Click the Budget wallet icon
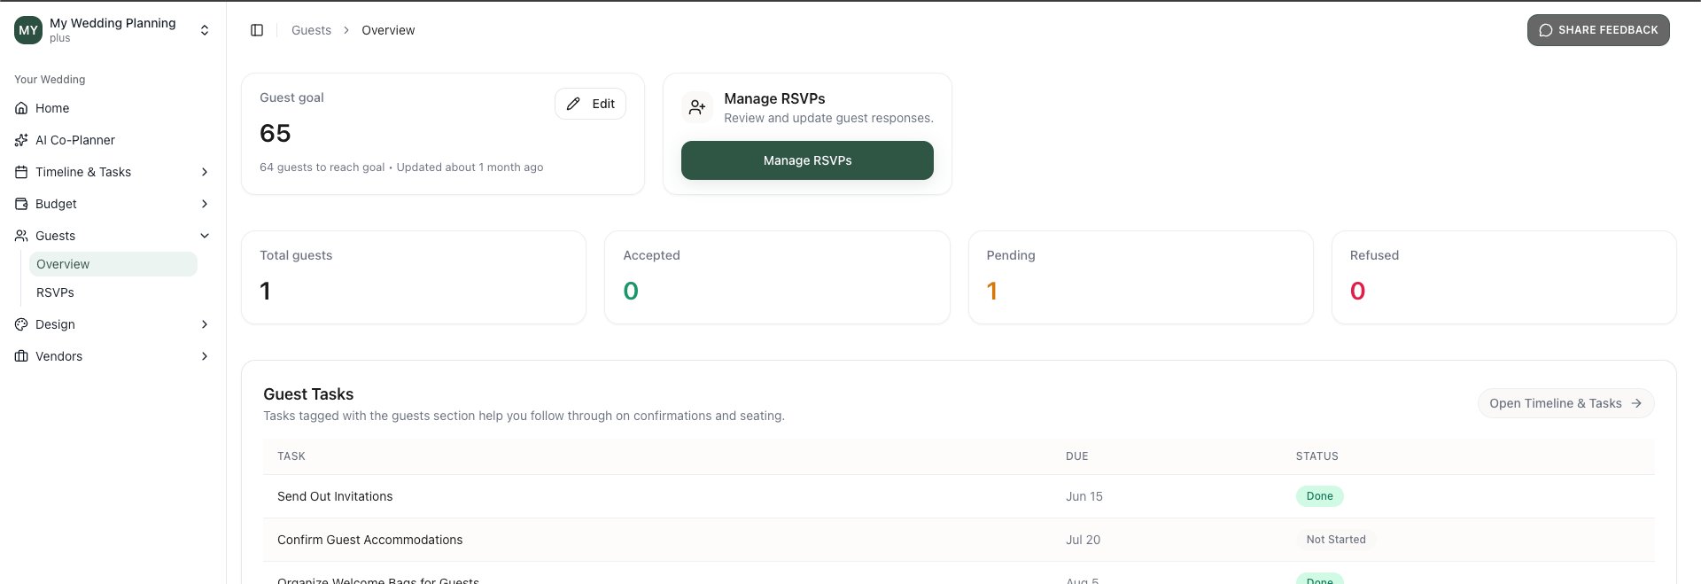1701x584 pixels. coord(21,204)
